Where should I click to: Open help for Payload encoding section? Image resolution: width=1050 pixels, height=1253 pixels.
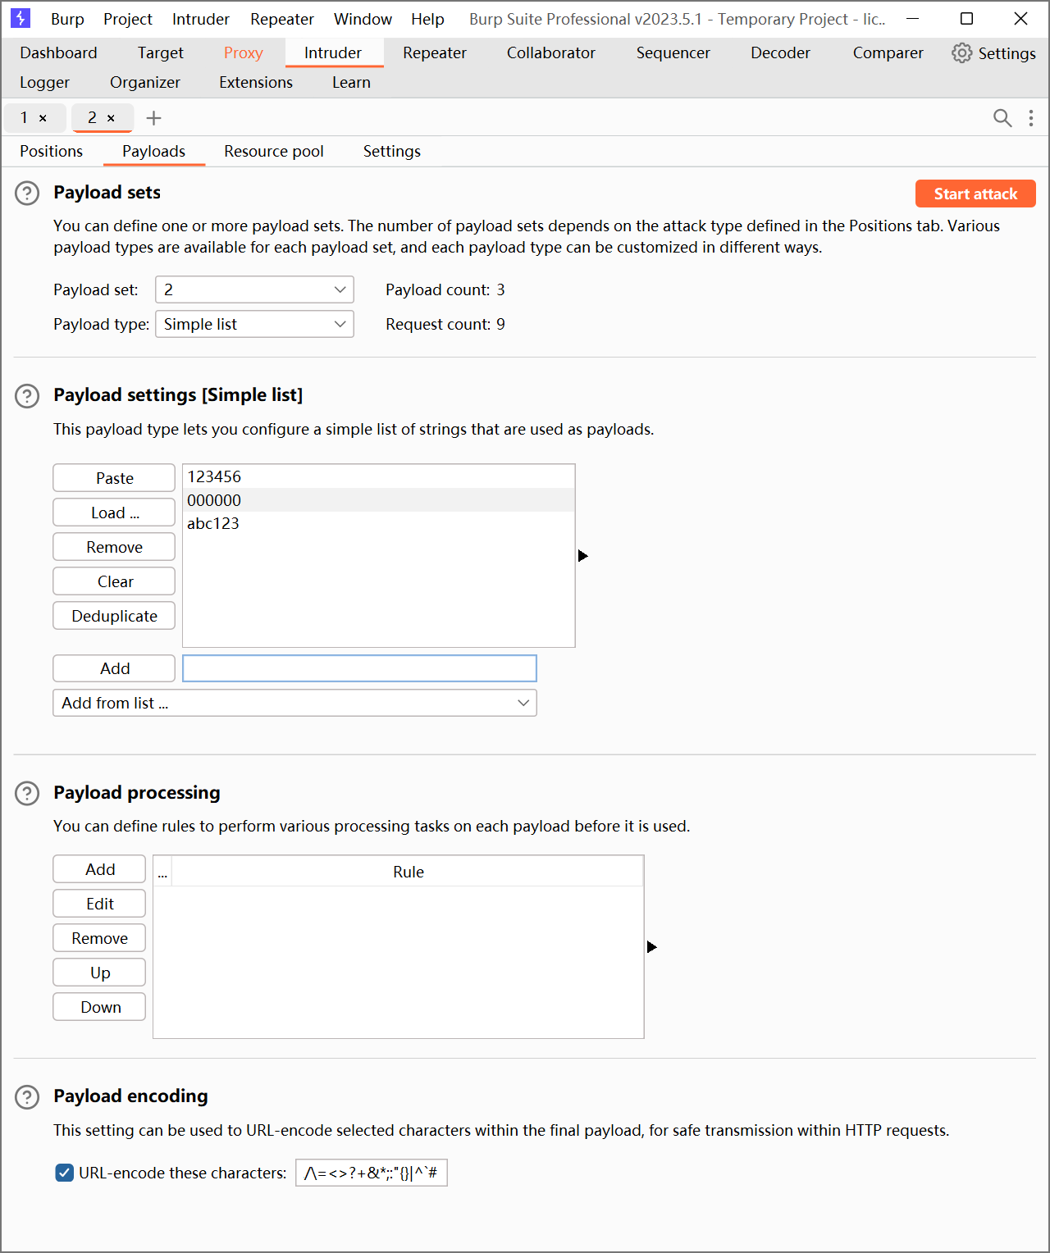click(x=27, y=1097)
